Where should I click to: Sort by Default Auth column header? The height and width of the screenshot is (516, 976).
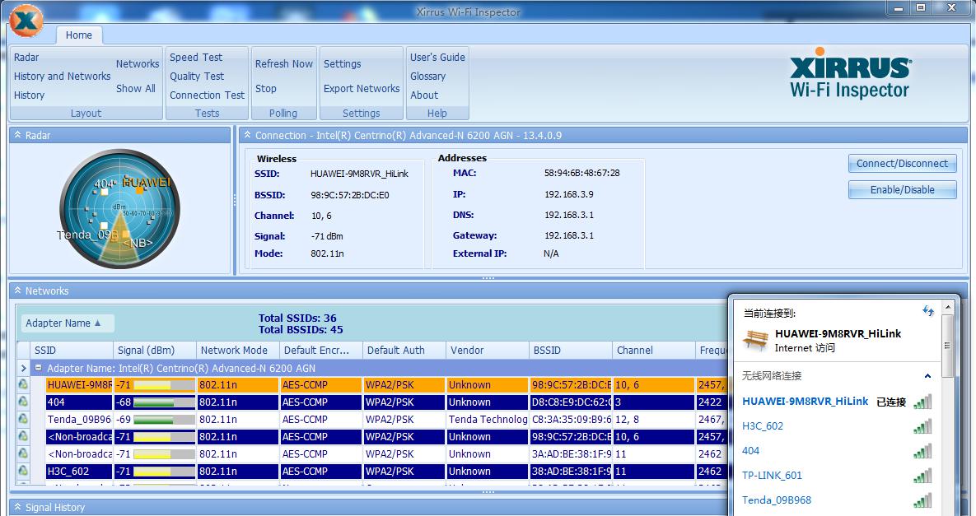click(x=404, y=350)
